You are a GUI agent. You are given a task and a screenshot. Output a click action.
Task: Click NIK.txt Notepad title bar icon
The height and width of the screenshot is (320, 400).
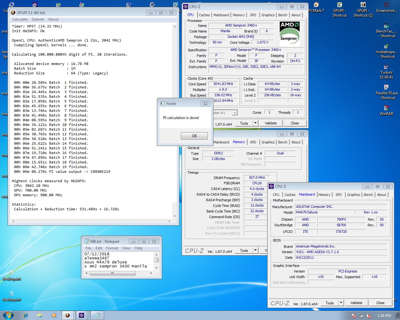(87, 241)
